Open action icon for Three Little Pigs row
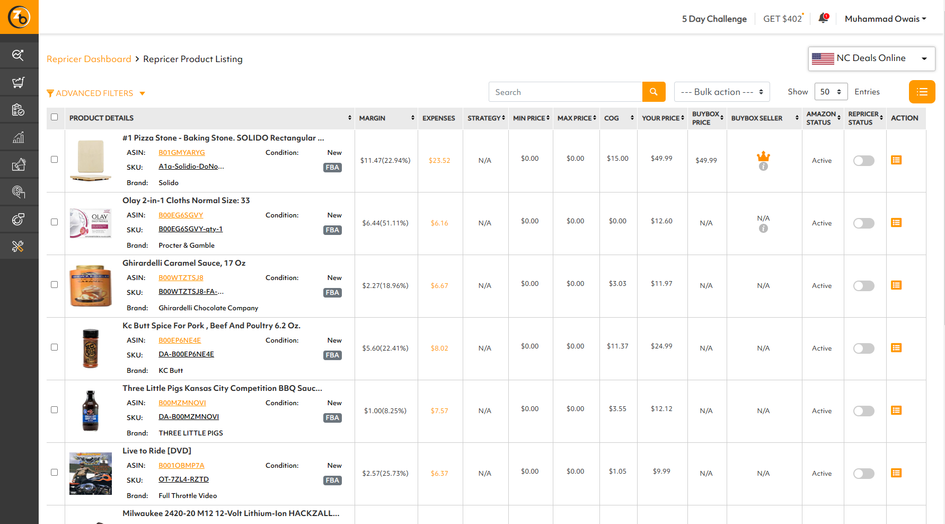Viewport: 945px width, 524px height. click(896, 411)
